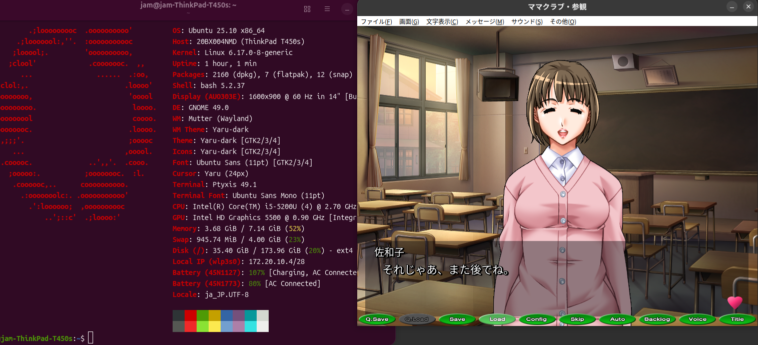
Task: Open the メッセージ(M) menu
Action: pyautogui.click(x=484, y=21)
